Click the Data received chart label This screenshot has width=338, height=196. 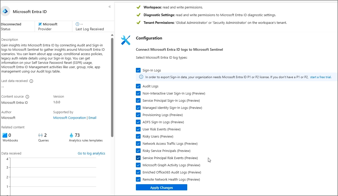coord(11,153)
